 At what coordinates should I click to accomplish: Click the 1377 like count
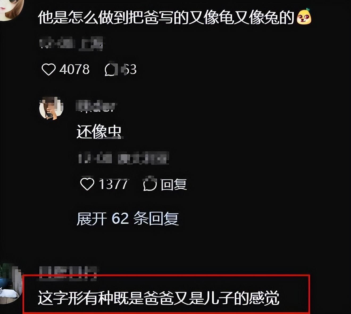(114, 184)
